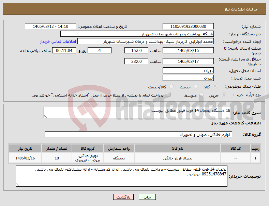The height and width of the screenshot is (206, 269).
Task: Click the need date cell 1405/03/16
Action: tap(25, 158)
